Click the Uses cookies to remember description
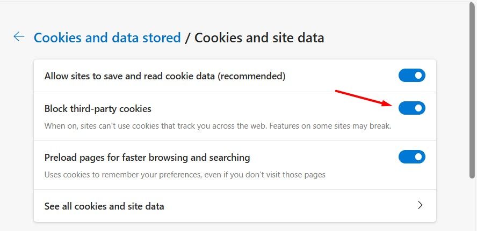Screen dimensions: 477x231 pyautogui.click(x=185, y=175)
